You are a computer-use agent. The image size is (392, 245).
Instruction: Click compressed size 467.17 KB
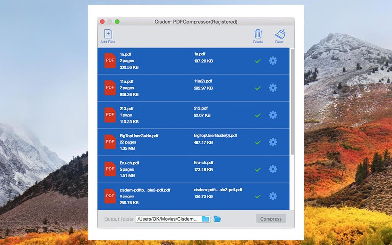[203, 143]
